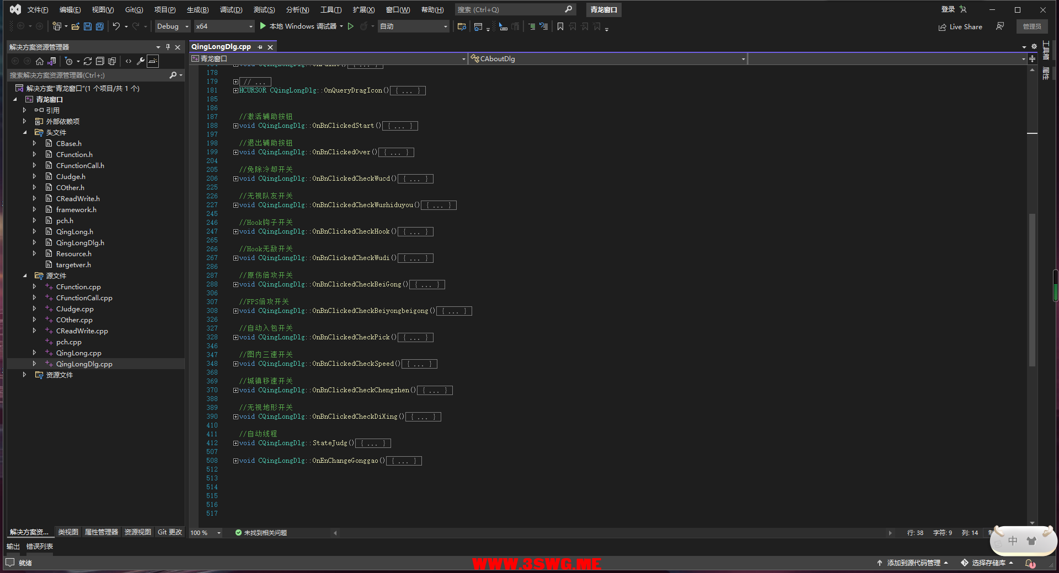Toggle the Preview Selected Items button

click(x=153, y=61)
